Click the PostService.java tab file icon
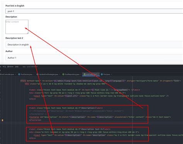 pos(19,75)
